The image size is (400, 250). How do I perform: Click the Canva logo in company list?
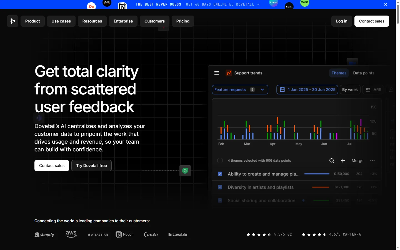tap(151, 234)
